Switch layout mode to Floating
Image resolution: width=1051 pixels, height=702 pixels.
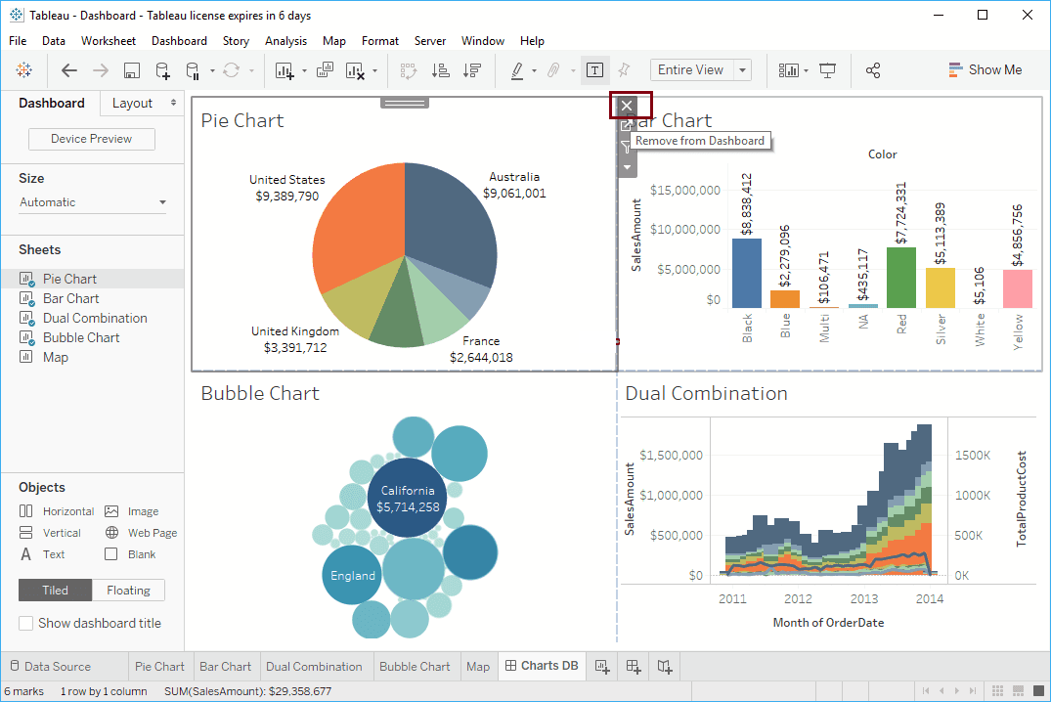128,590
